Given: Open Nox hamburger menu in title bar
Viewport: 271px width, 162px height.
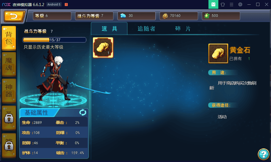Looking at the screenshot, I should click(232, 4).
